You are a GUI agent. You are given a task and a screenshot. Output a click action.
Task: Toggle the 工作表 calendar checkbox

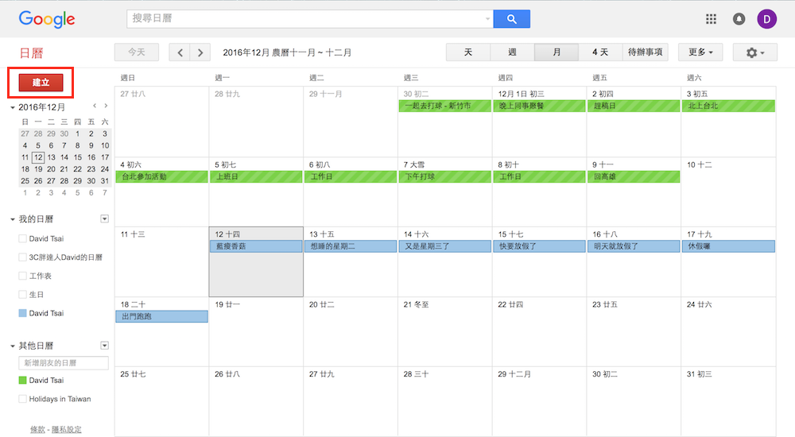[x=22, y=276]
